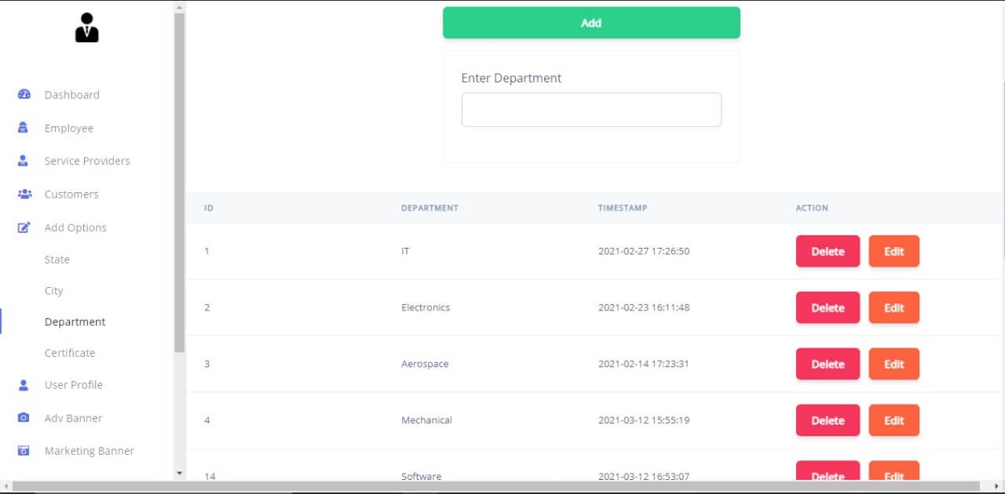The height and width of the screenshot is (494, 1005).
Task: Delete the IT department row
Action: (828, 252)
